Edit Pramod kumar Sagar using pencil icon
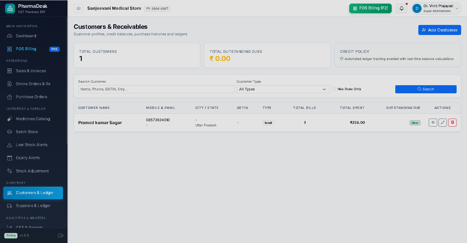467x243 pixels. tap(443, 122)
